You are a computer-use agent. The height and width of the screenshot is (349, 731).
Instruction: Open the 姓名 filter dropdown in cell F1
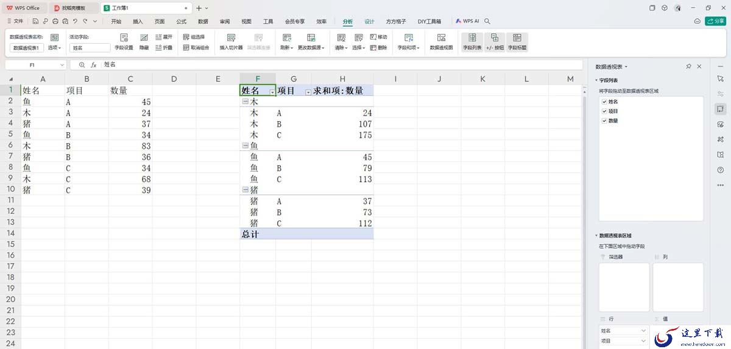[x=272, y=91]
